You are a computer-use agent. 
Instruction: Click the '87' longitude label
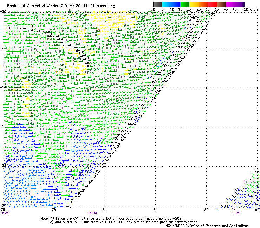tap(206, 210)
